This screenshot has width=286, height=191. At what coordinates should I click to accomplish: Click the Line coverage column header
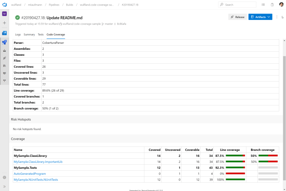[x=230, y=150]
